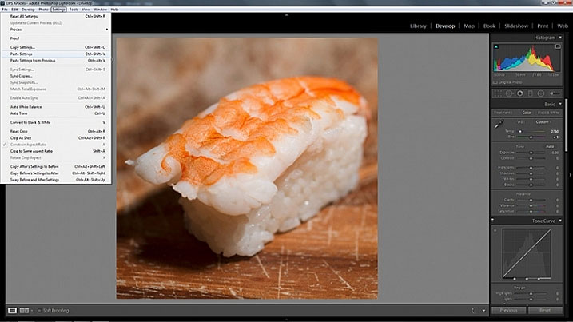Pick the White Balance Selector eyedropper
The height and width of the screenshot is (322, 573).
point(499,125)
